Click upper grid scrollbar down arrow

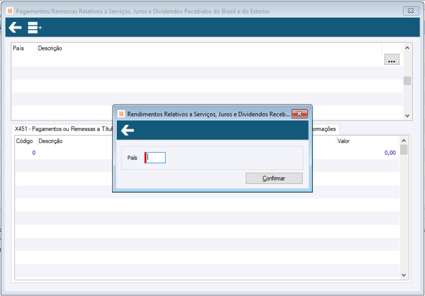[x=407, y=115]
